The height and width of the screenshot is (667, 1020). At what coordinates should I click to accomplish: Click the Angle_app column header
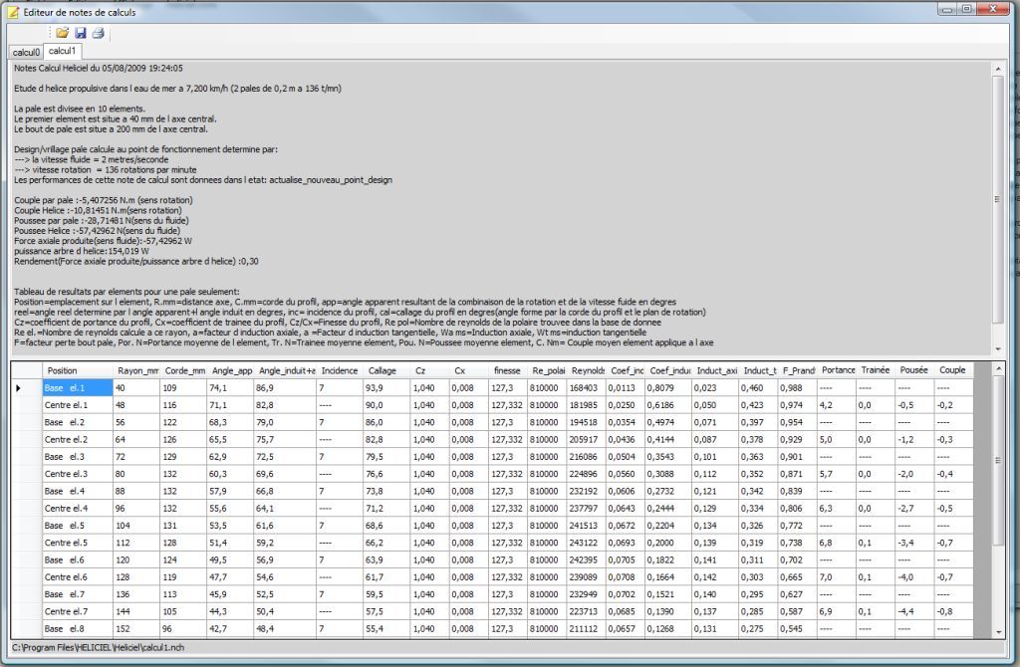(x=231, y=370)
